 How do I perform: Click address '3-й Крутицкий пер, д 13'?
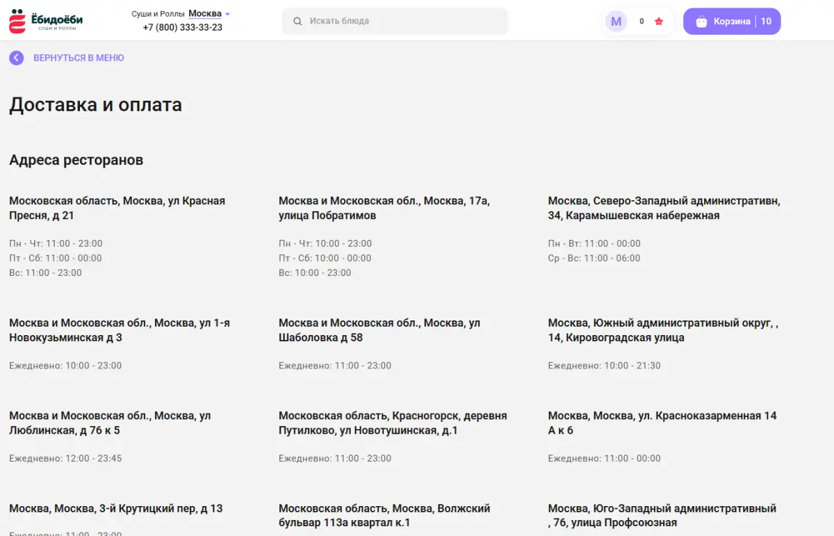(116, 509)
